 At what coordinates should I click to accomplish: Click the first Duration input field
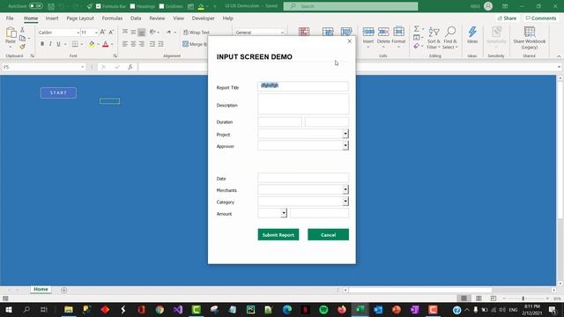(x=279, y=122)
